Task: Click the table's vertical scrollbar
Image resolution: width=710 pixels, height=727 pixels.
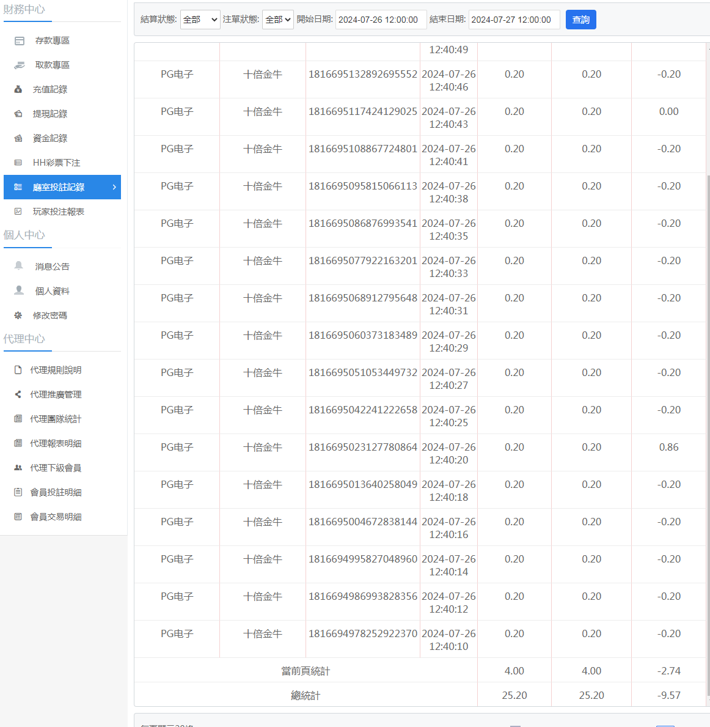Action: [x=708, y=428]
